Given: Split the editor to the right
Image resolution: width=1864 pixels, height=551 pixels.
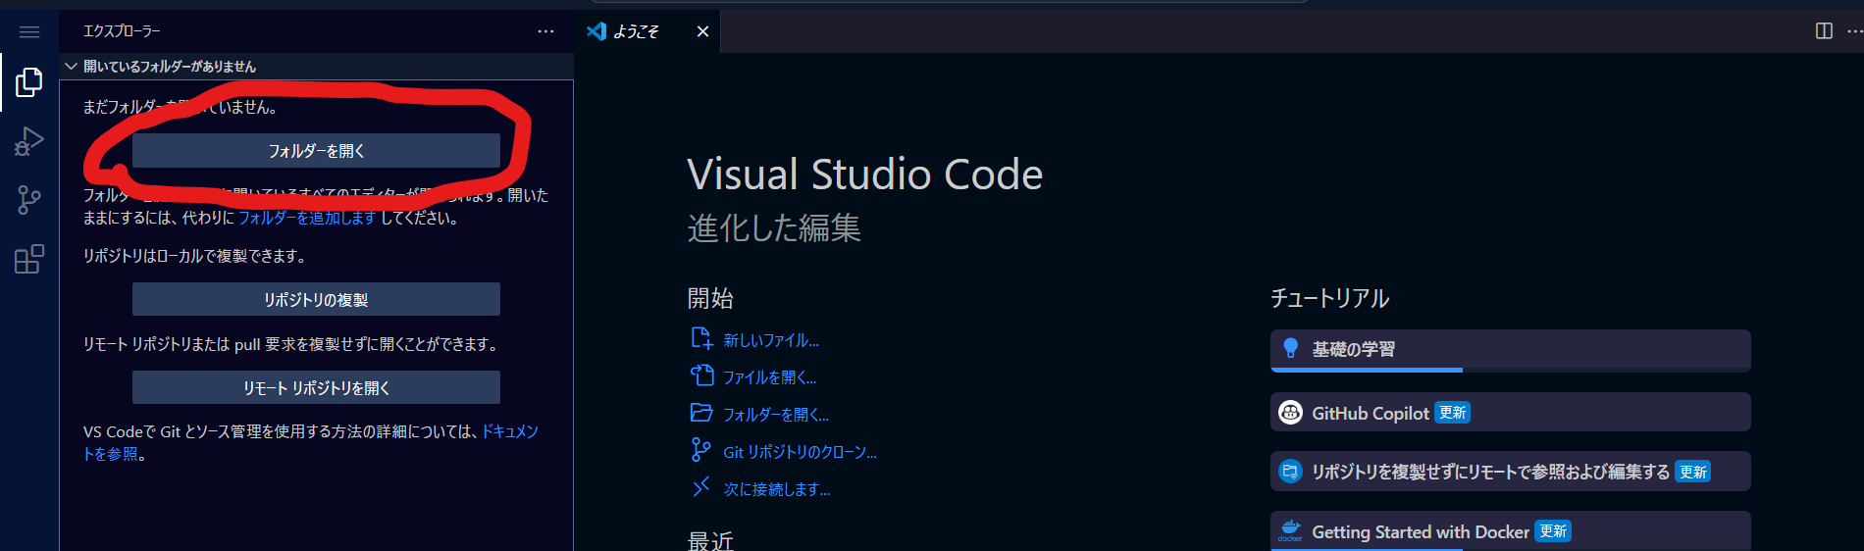Looking at the screenshot, I should 1824,31.
